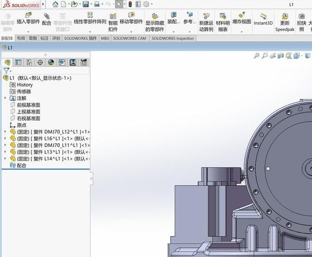Click Bill of Materials (材料明细表)
312x257 pixels.
coord(223,22)
